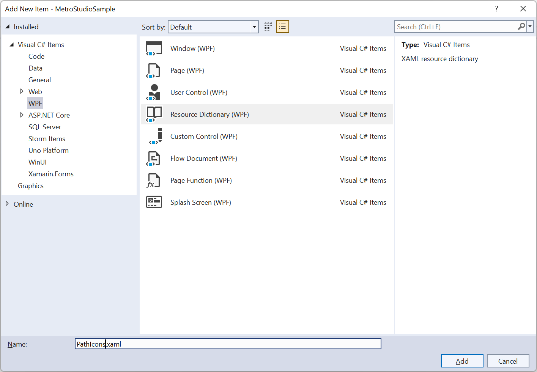Select the Code category
The image size is (537, 372).
36,57
